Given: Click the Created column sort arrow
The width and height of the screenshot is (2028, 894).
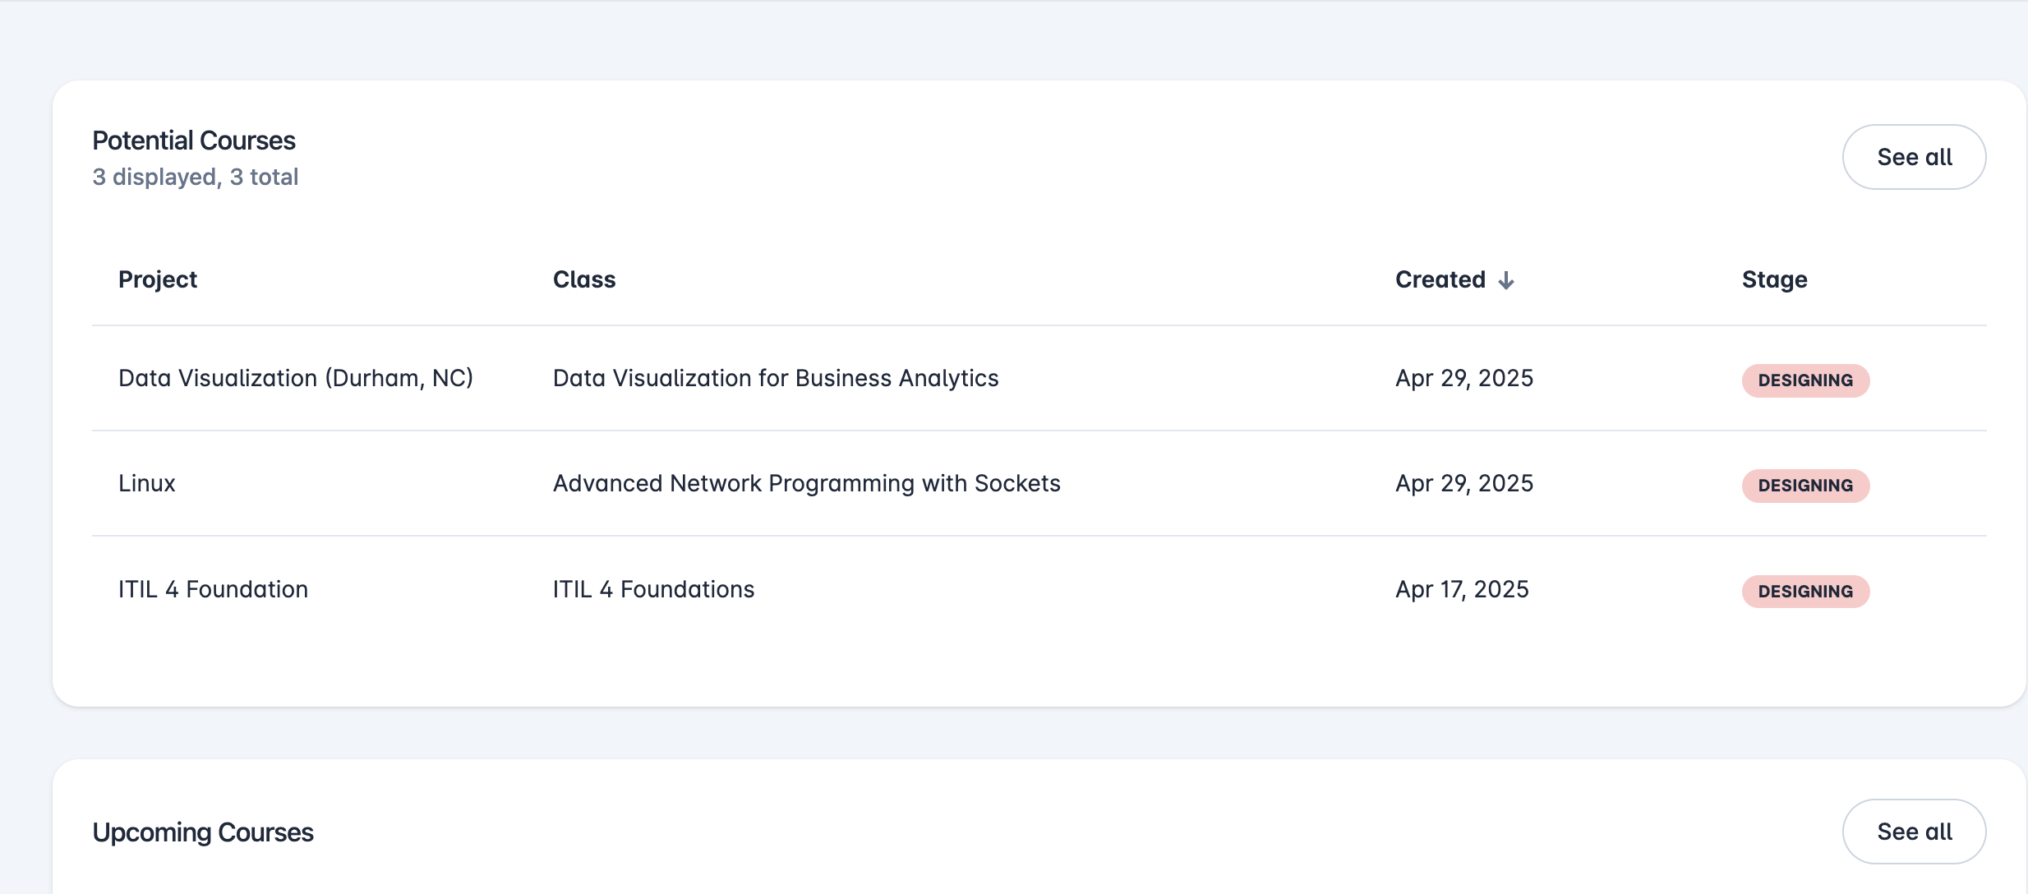Looking at the screenshot, I should (1506, 281).
